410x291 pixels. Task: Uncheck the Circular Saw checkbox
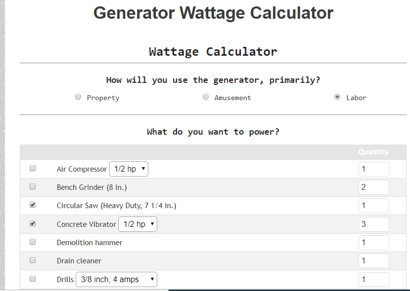coord(33,205)
